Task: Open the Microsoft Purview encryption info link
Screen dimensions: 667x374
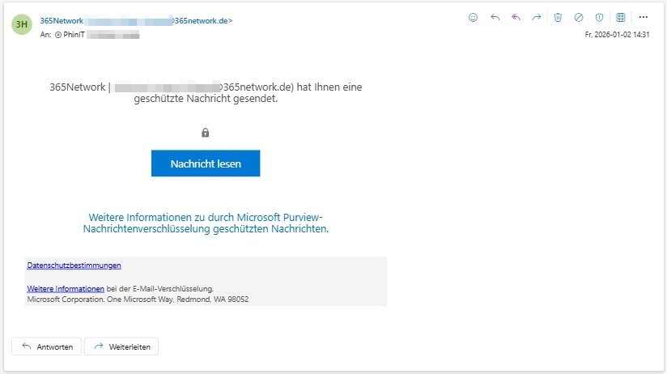Action: [x=206, y=223]
